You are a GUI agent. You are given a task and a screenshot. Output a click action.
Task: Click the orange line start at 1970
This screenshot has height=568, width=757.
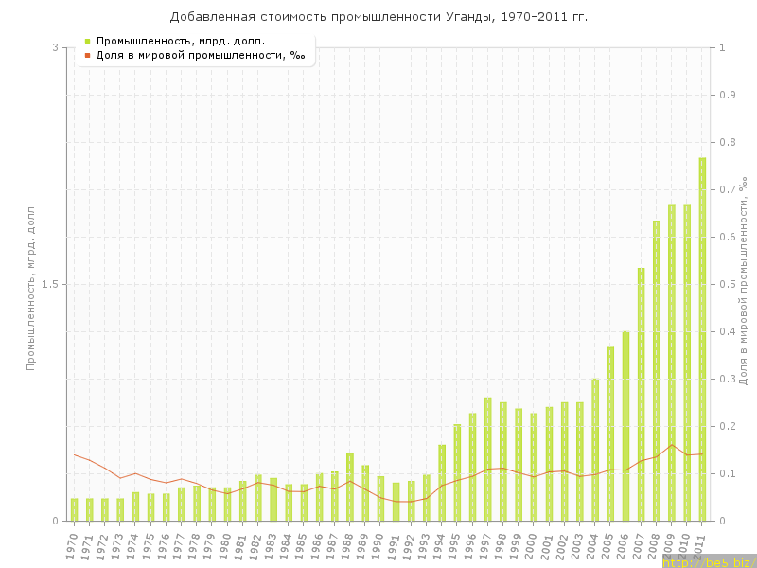click(x=74, y=454)
